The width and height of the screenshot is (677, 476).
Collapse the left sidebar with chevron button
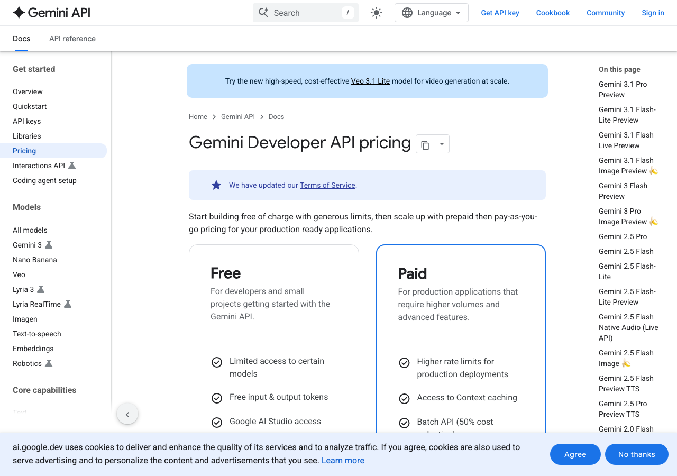127,414
